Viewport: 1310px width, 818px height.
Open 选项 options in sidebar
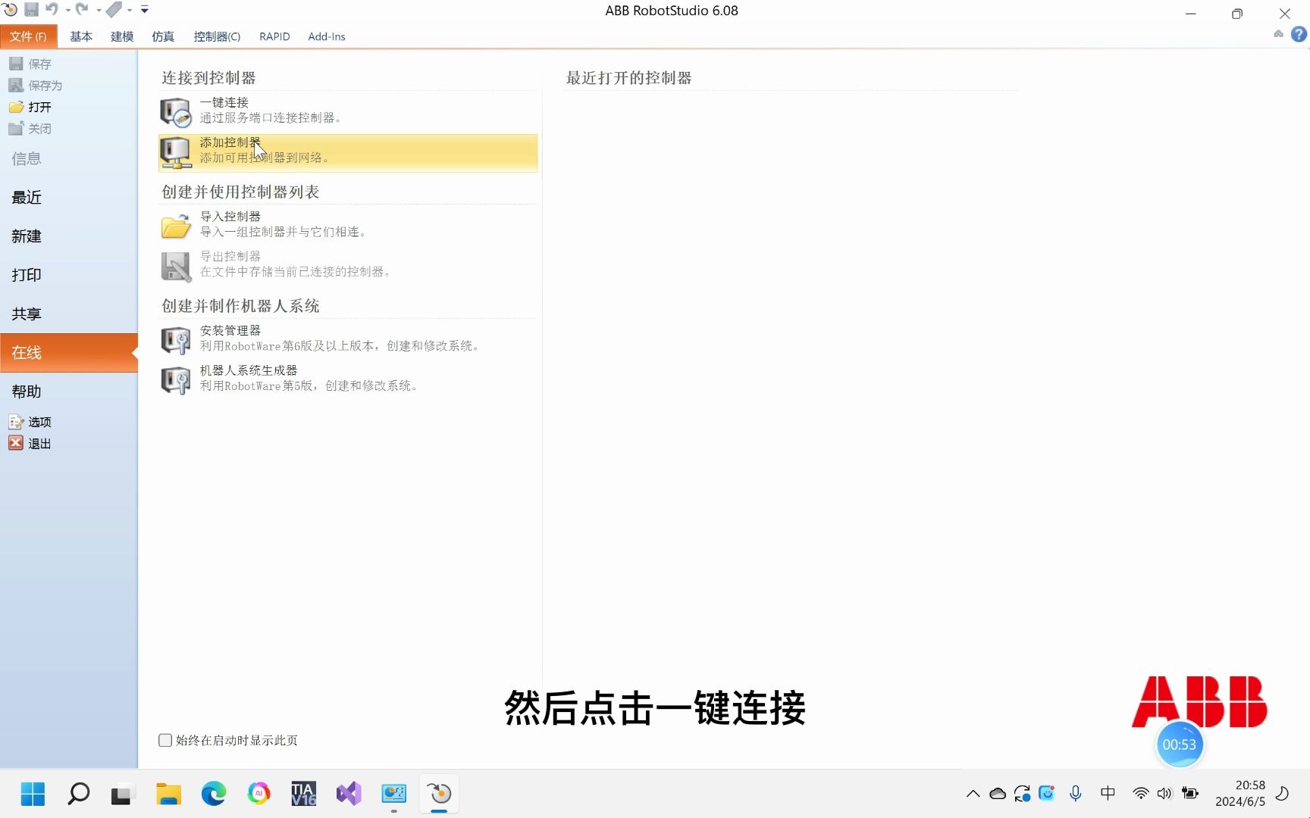(x=31, y=422)
